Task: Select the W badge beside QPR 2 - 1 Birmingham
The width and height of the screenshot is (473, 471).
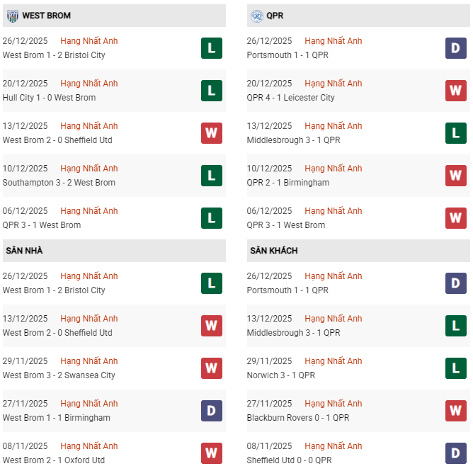Action: tap(455, 176)
